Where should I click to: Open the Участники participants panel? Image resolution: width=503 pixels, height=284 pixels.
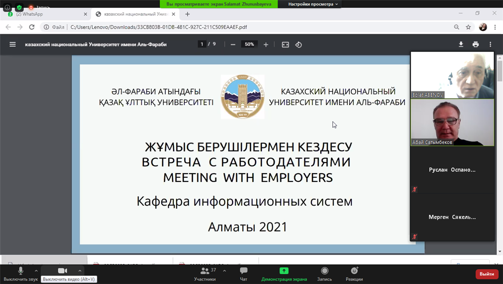[x=205, y=274]
